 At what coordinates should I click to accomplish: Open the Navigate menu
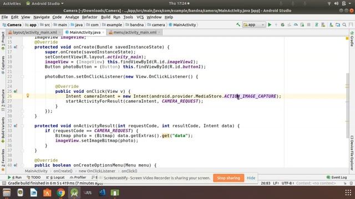(42, 17)
